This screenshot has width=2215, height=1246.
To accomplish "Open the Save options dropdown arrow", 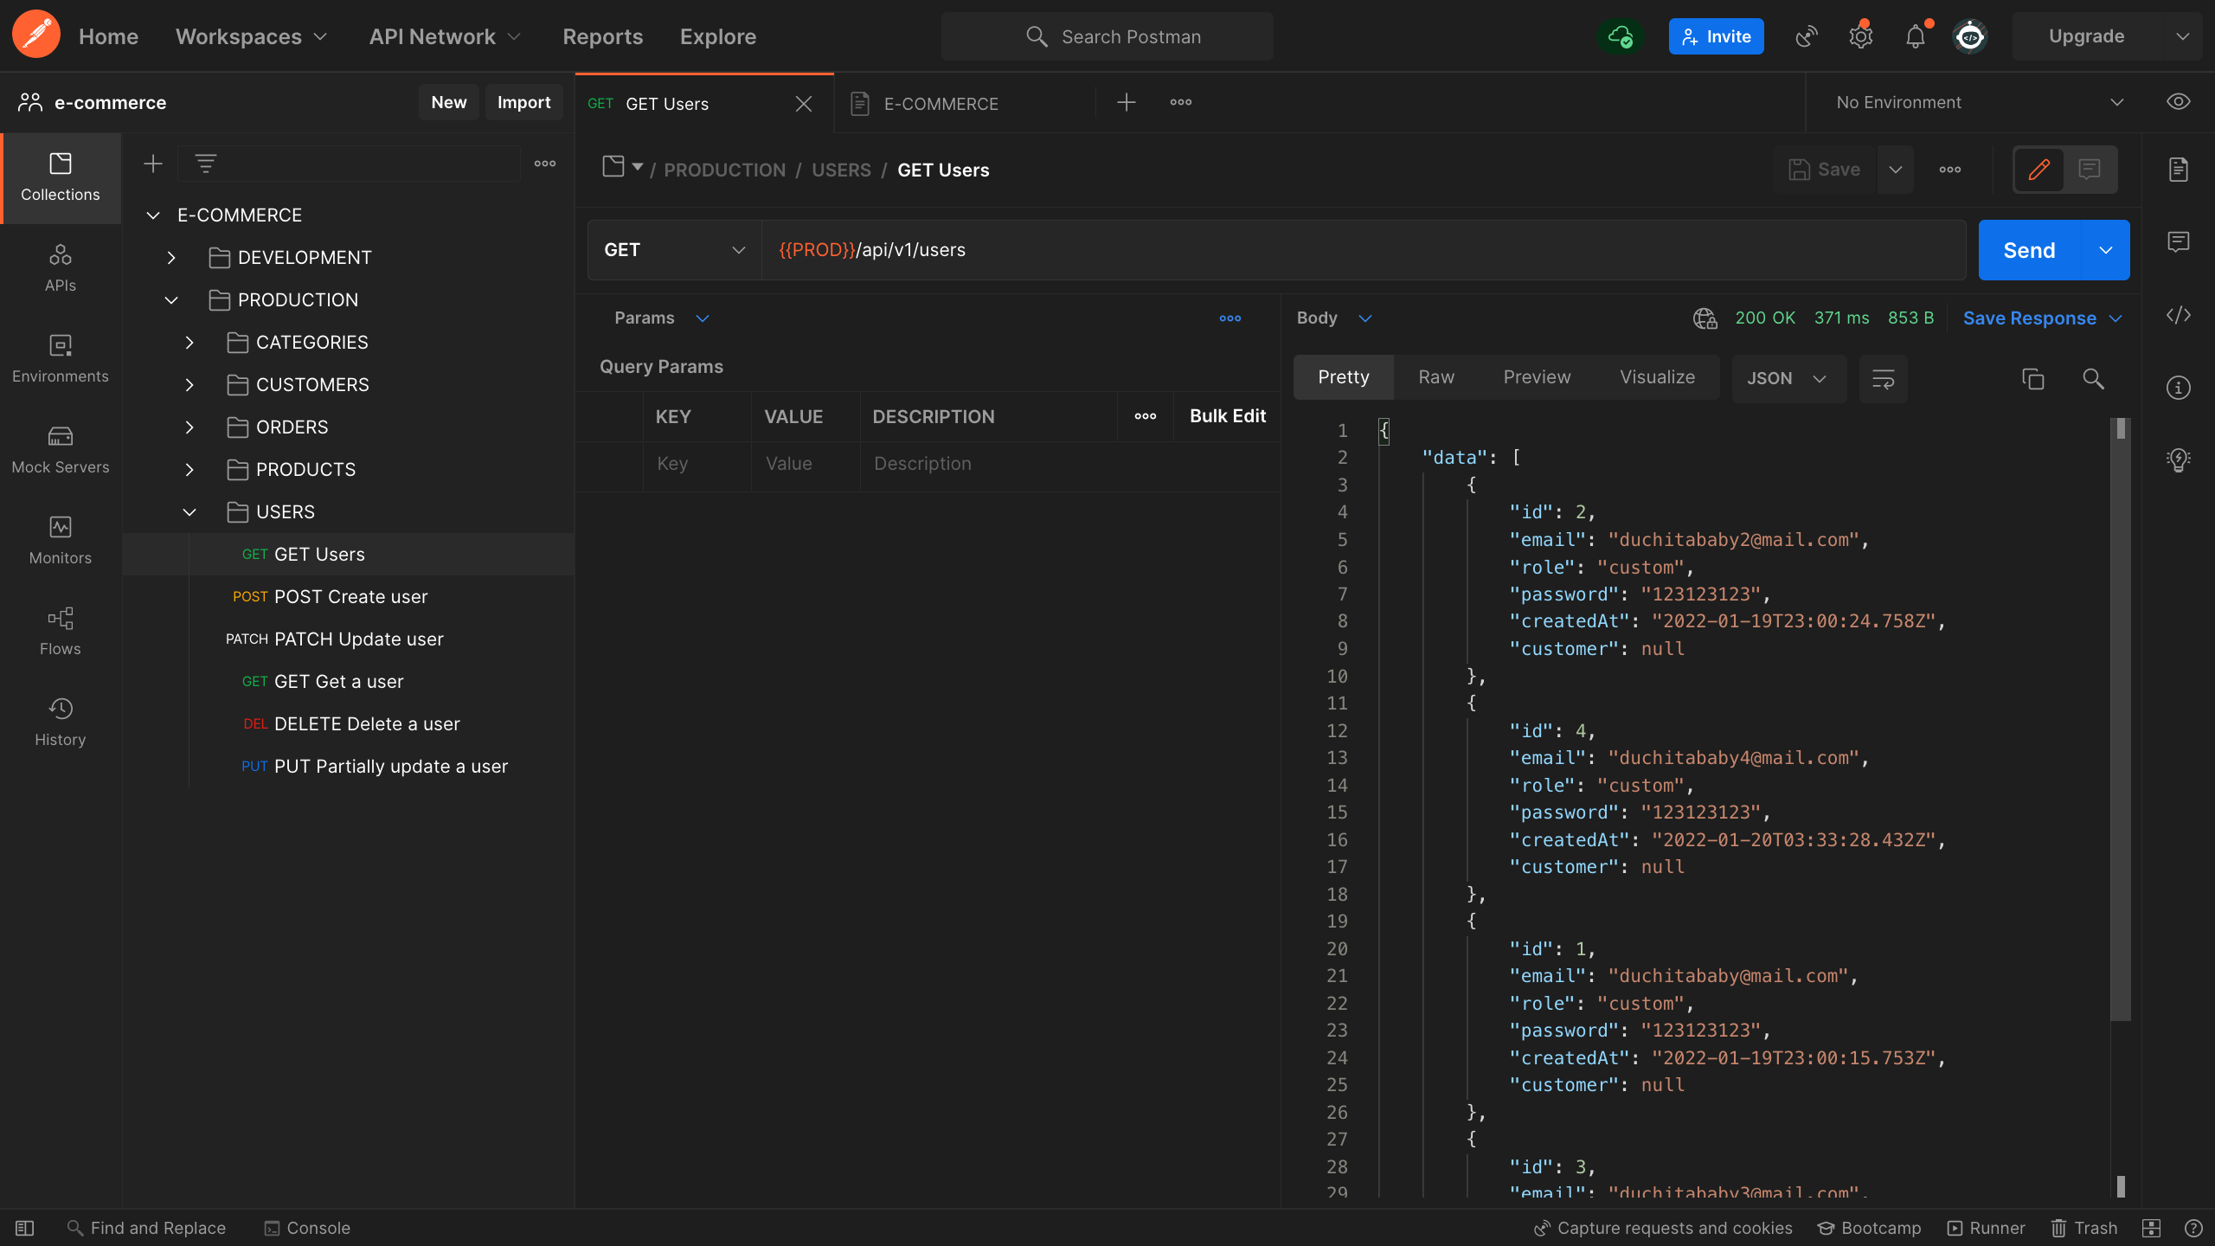I will pyautogui.click(x=1896, y=170).
